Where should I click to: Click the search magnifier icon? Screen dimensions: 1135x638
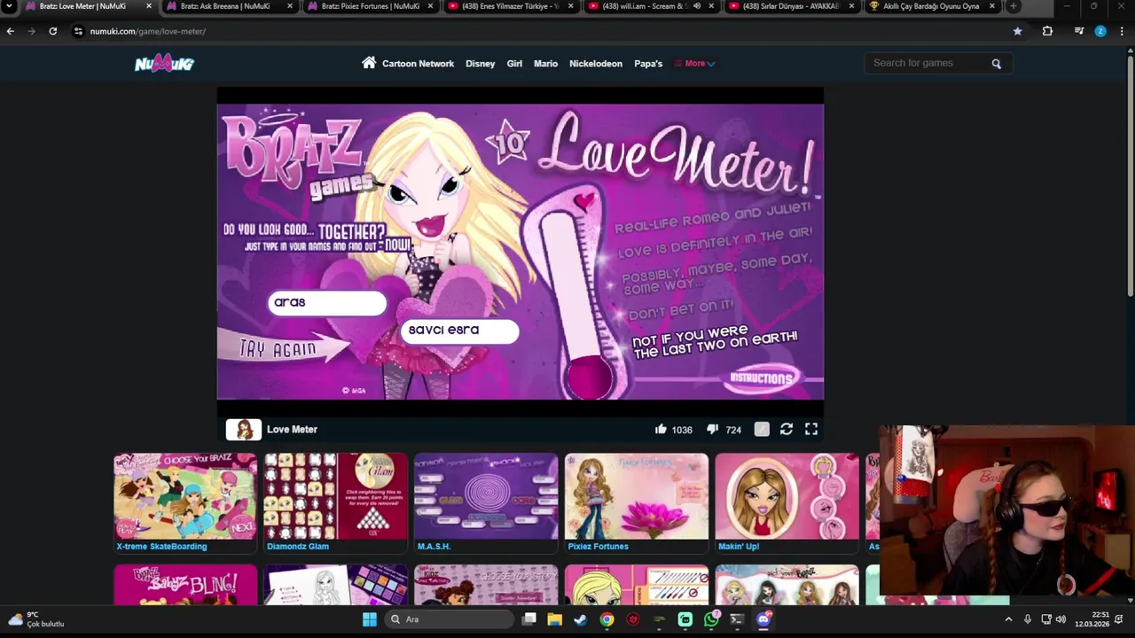click(996, 64)
